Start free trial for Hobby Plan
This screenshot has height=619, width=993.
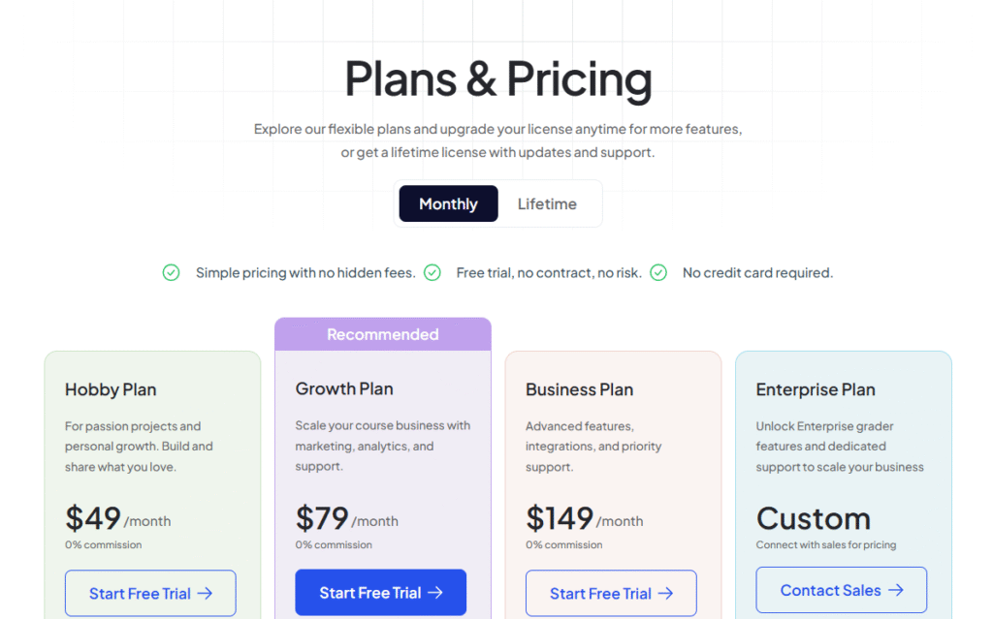point(150,594)
